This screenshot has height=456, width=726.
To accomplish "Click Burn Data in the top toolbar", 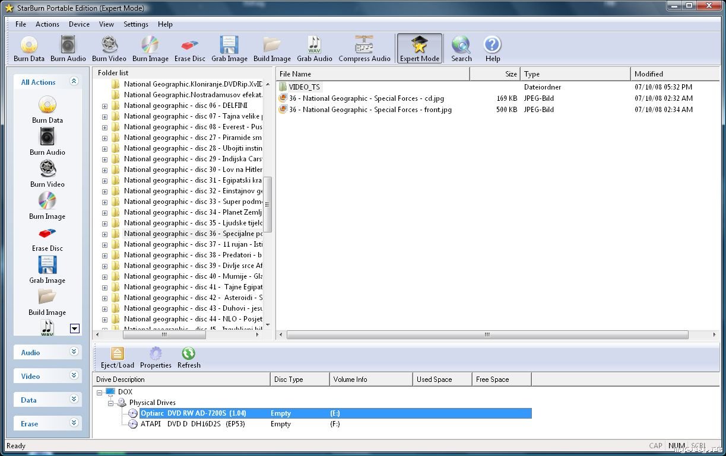I will pos(29,49).
